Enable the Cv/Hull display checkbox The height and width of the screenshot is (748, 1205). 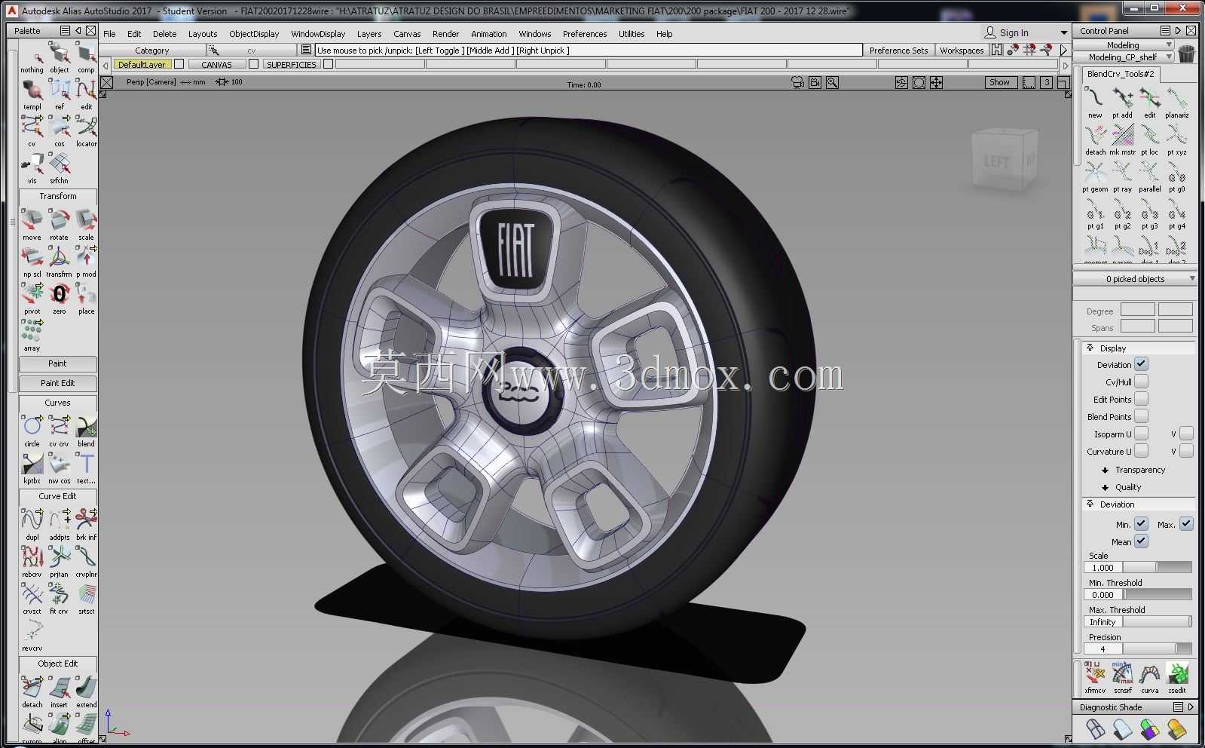click(x=1142, y=382)
